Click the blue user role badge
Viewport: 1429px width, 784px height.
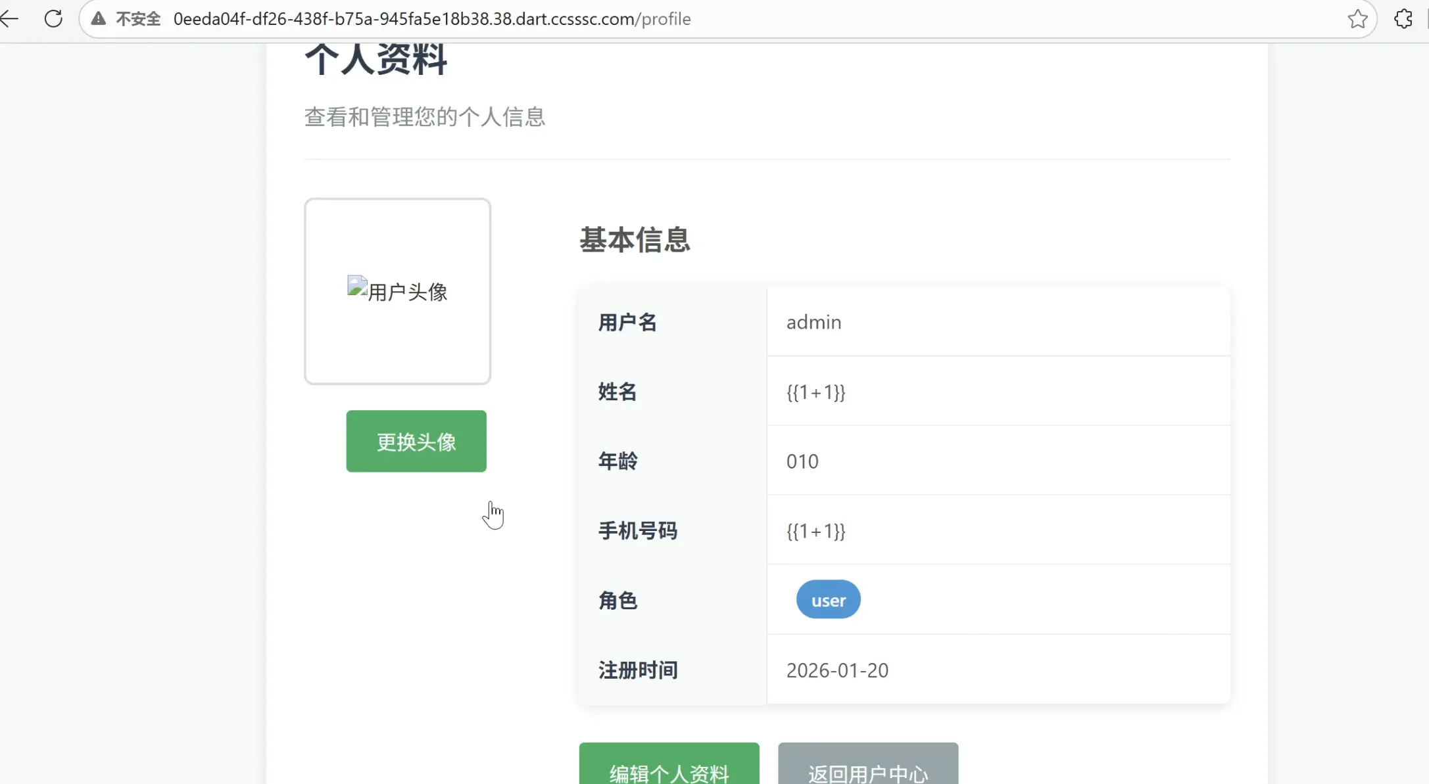pyautogui.click(x=827, y=599)
